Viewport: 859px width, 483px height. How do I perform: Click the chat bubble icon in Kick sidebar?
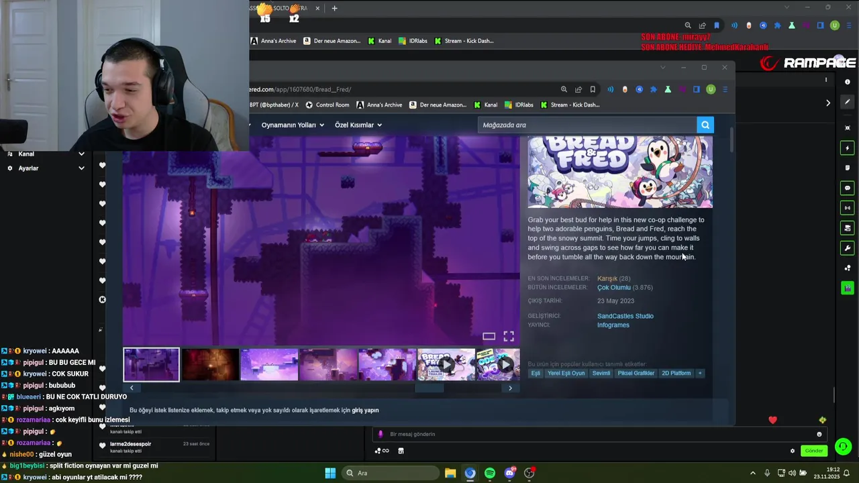[x=848, y=188]
